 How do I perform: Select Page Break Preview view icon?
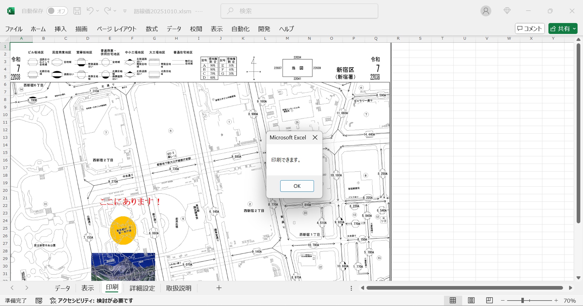[489, 300]
